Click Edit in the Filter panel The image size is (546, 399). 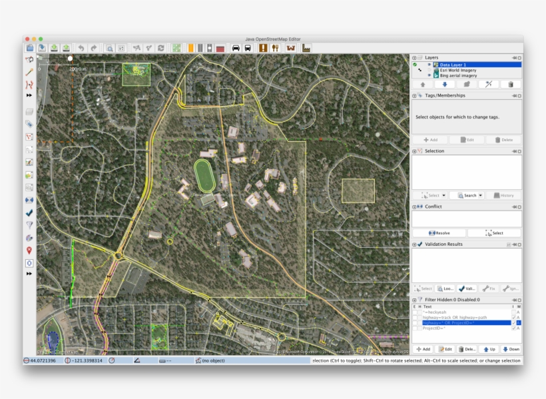[445, 348]
